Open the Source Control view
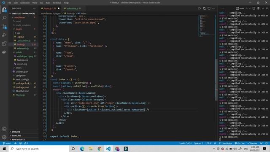The image size is (270, 152). pos(4,27)
